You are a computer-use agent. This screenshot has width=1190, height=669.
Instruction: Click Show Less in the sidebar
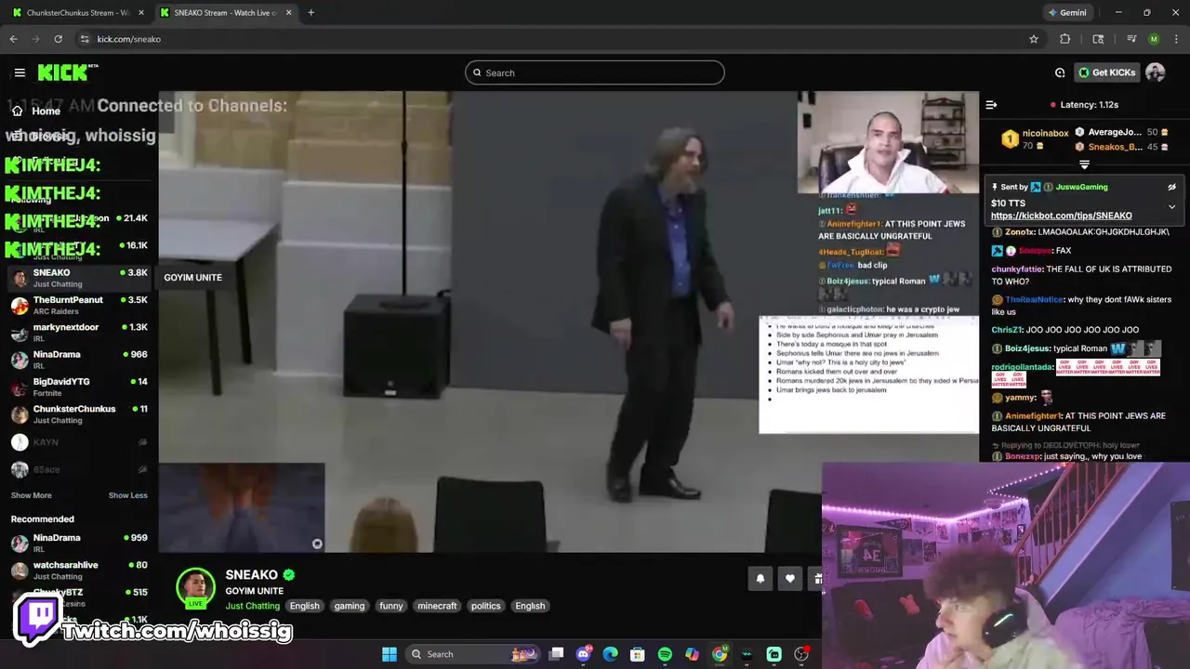pos(127,495)
